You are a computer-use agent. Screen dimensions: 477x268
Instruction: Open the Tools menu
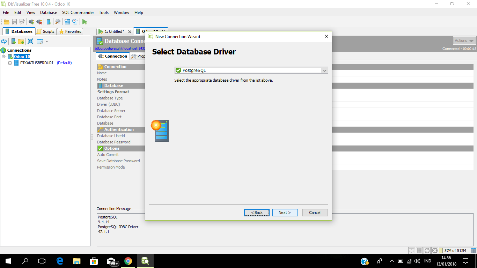pyautogui.click(x=104, y=12)
